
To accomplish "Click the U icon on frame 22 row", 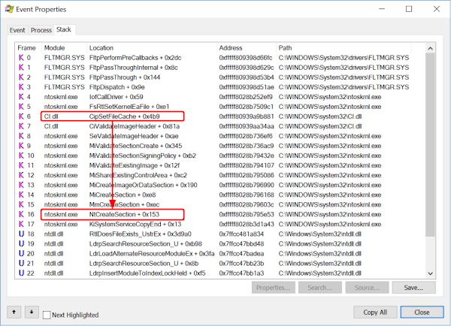I will [x=21, y=273].
